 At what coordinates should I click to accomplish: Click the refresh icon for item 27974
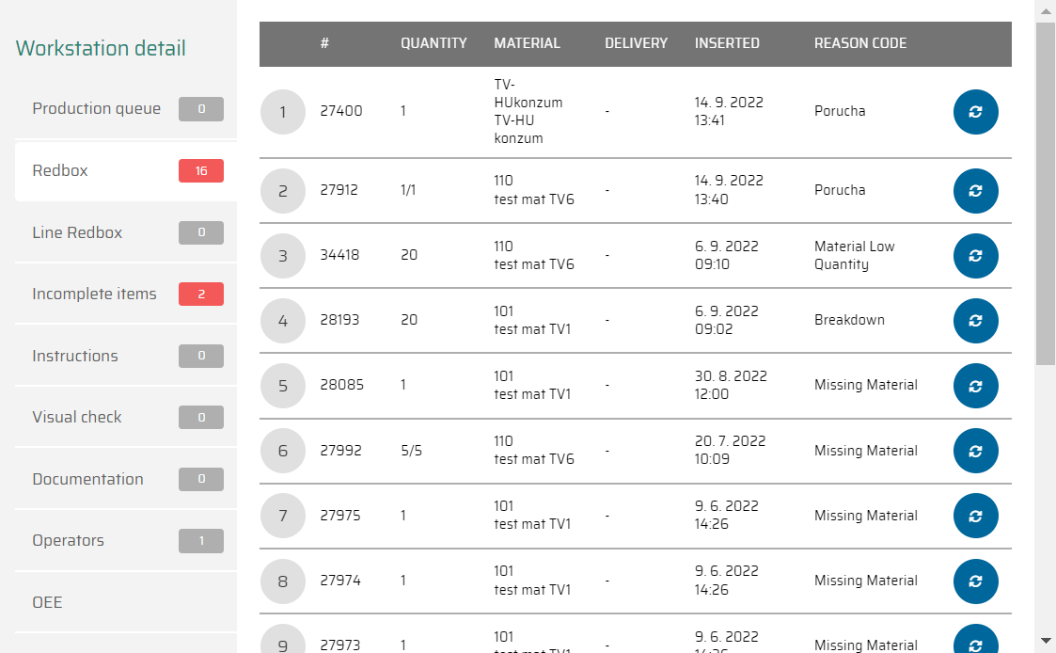click(975, 581)
